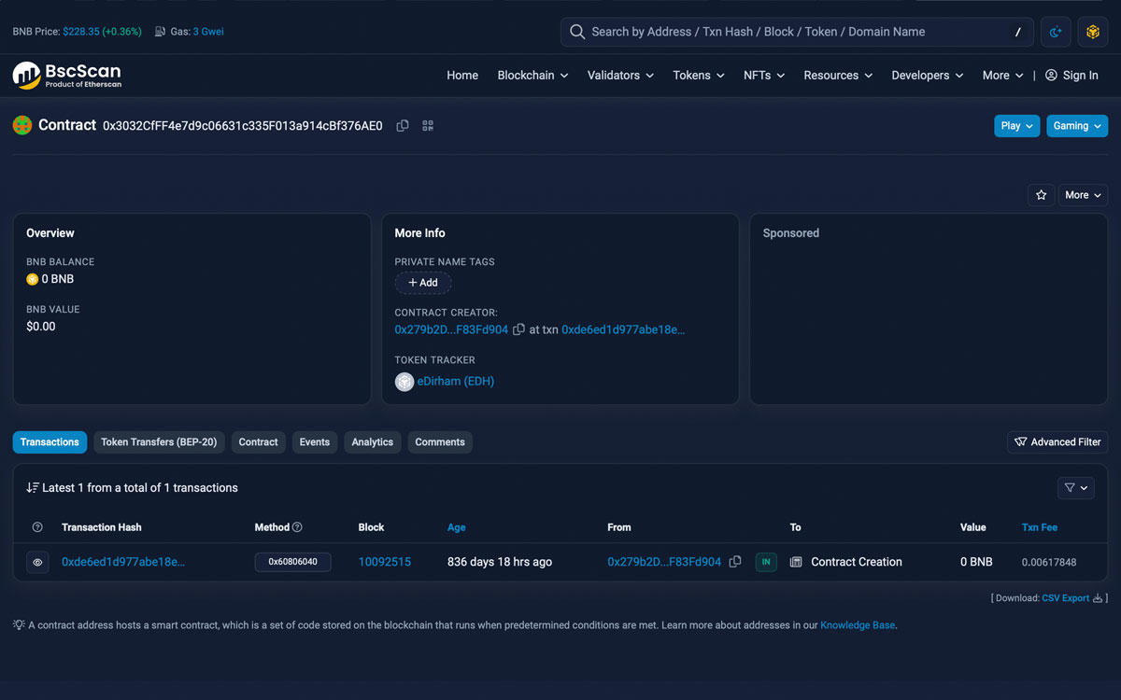Open the BNB Chain ecosystem icon top right
This screenshot has height=700, width=1121.
coord(1092,31)
